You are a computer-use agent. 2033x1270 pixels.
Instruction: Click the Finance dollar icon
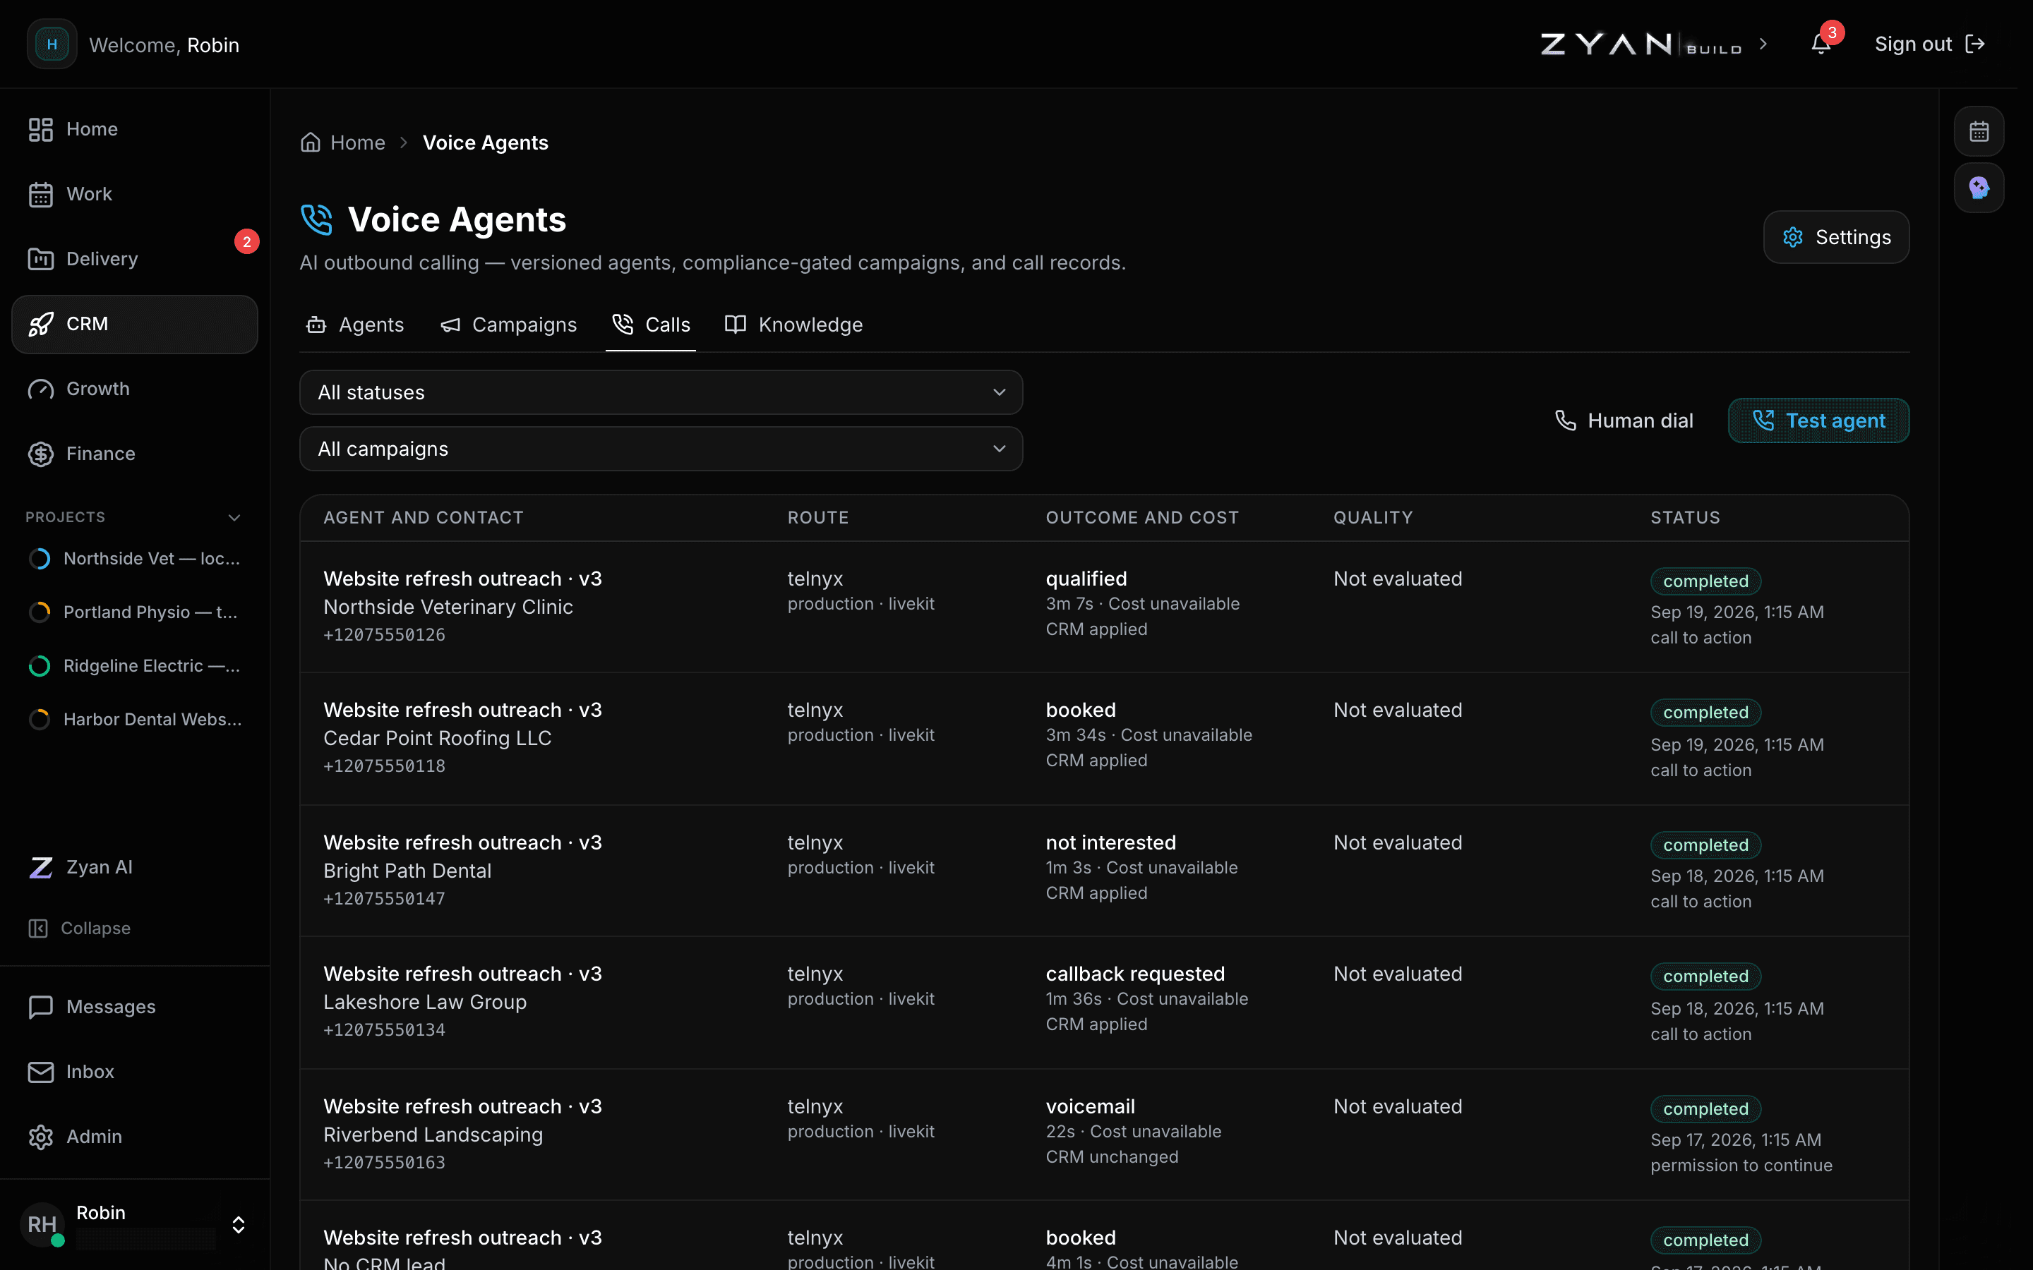pyautogui.click(x=40, y=454)
